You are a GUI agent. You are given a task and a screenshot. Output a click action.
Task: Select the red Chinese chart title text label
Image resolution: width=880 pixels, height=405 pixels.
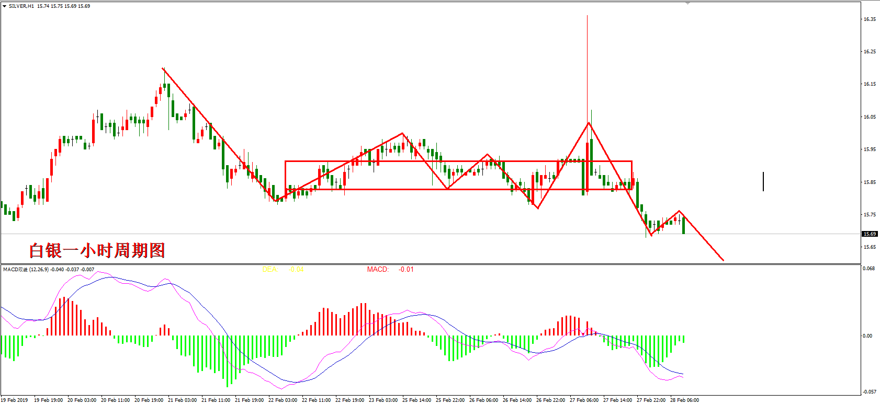point(97,250)
